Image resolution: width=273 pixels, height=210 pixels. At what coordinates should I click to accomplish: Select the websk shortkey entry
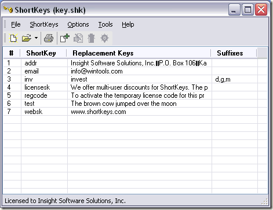(x=33, y=112)
